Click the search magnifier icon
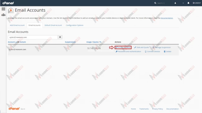 click(x=155, y=3)
